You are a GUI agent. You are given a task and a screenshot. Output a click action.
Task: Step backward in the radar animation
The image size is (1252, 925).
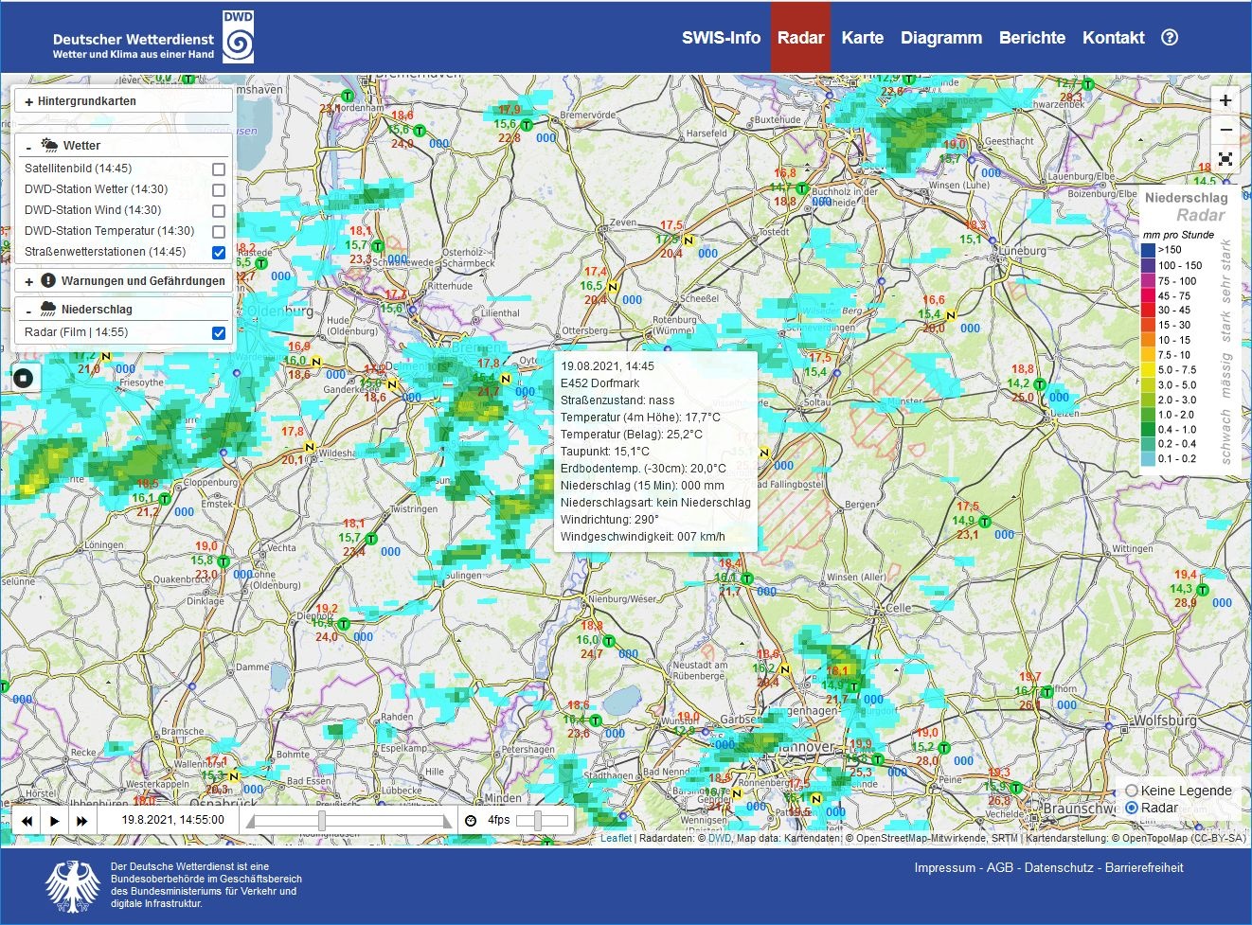click(27, 821)
